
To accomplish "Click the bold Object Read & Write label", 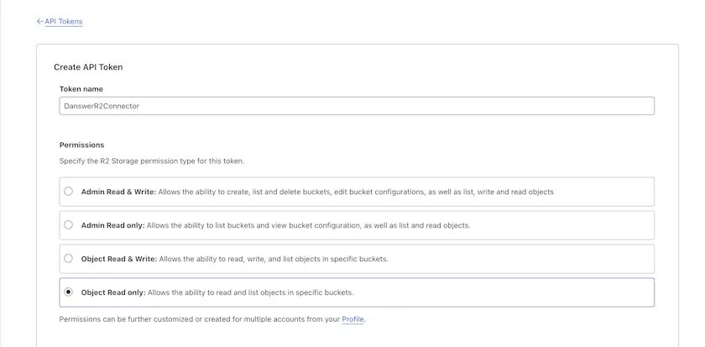I will pos(119,259).
